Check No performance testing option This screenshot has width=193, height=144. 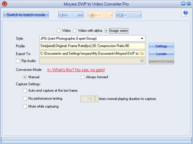[x=25, y=98]
